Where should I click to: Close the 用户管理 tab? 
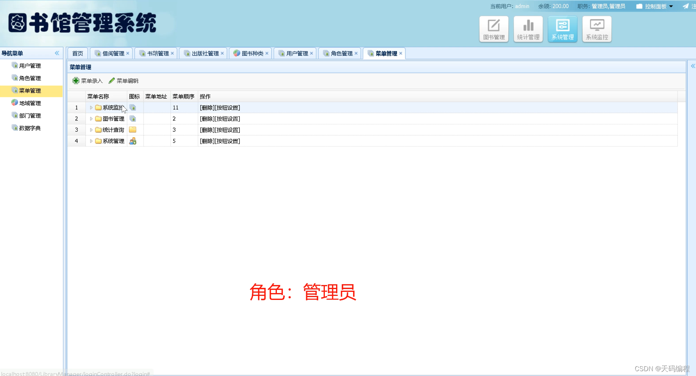[x=312, y=53]
